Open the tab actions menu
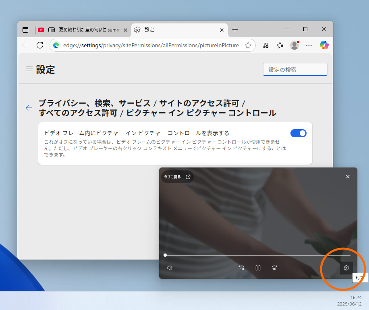Image resolution: width=369 pixels, height=310 pixels. (x=25, y=29)
